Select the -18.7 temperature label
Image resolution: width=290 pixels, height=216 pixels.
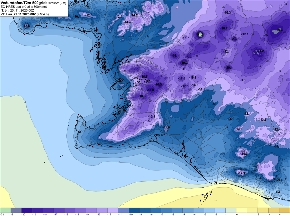coord(224,28)
